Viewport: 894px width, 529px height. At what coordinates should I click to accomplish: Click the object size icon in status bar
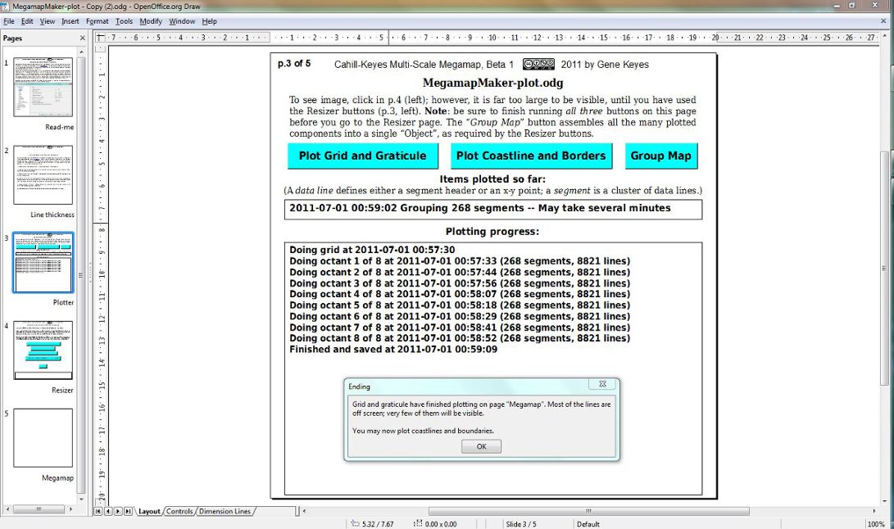[x=418, y=523]
